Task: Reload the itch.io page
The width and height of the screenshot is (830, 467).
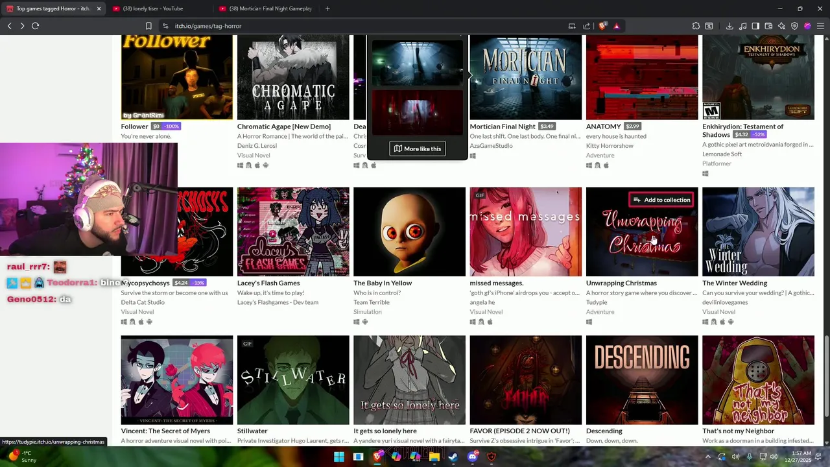Action: [36, 26]
